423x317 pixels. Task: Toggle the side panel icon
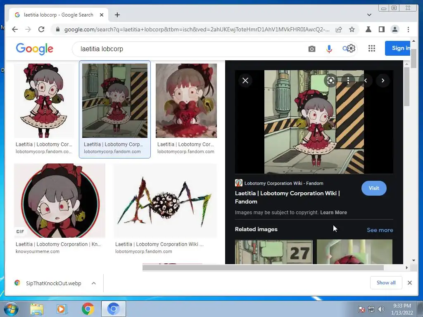381,29
